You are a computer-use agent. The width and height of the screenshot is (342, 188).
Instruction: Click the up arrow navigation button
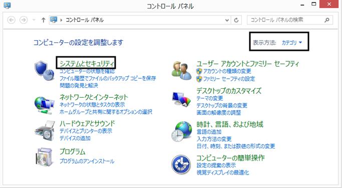pyautogui.click(x=44, y=20)
